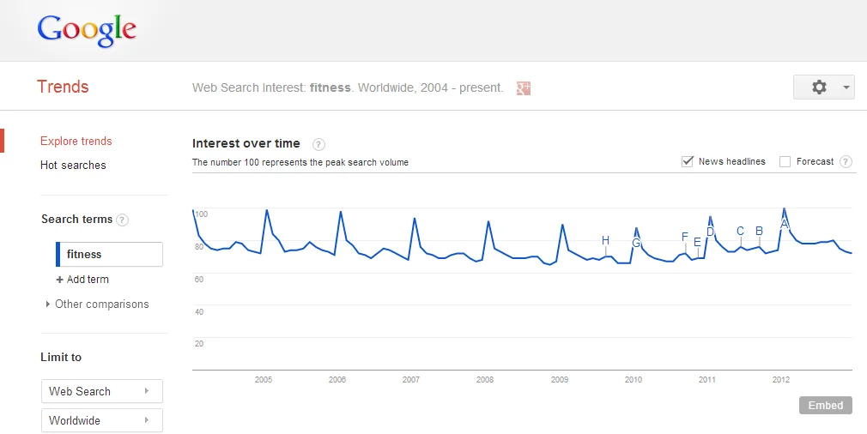This screenshot has width=867, height=434.
Task: Share via the Google+ icon
Action: point(524,87)
